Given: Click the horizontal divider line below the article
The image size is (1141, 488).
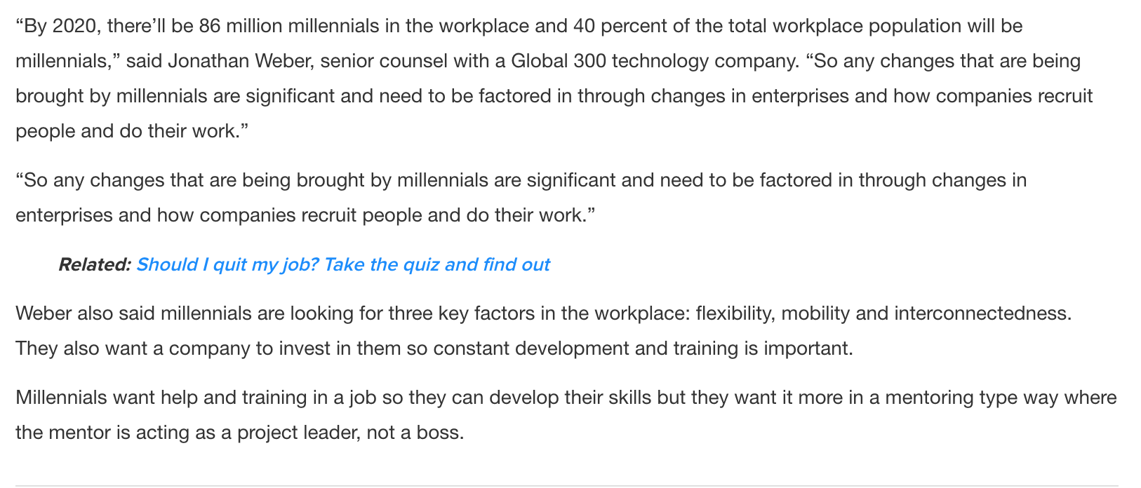Looking at the screenshot, I should click(567, 485).
